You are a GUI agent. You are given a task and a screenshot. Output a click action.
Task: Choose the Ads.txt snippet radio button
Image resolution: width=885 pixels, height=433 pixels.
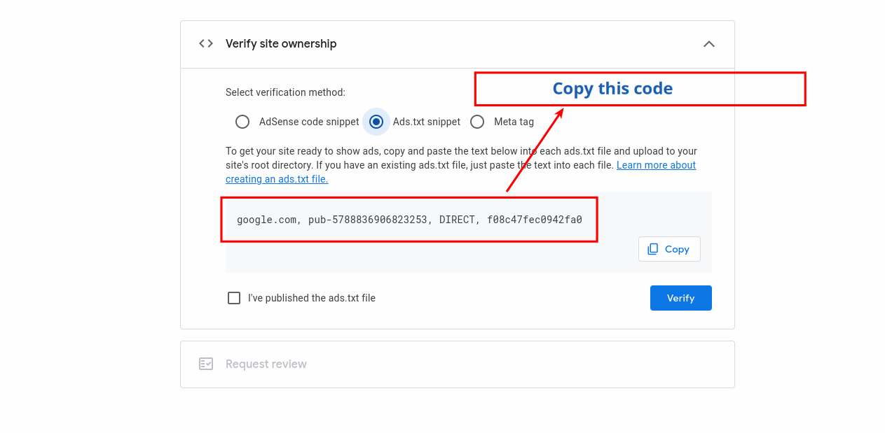[376, 122]
